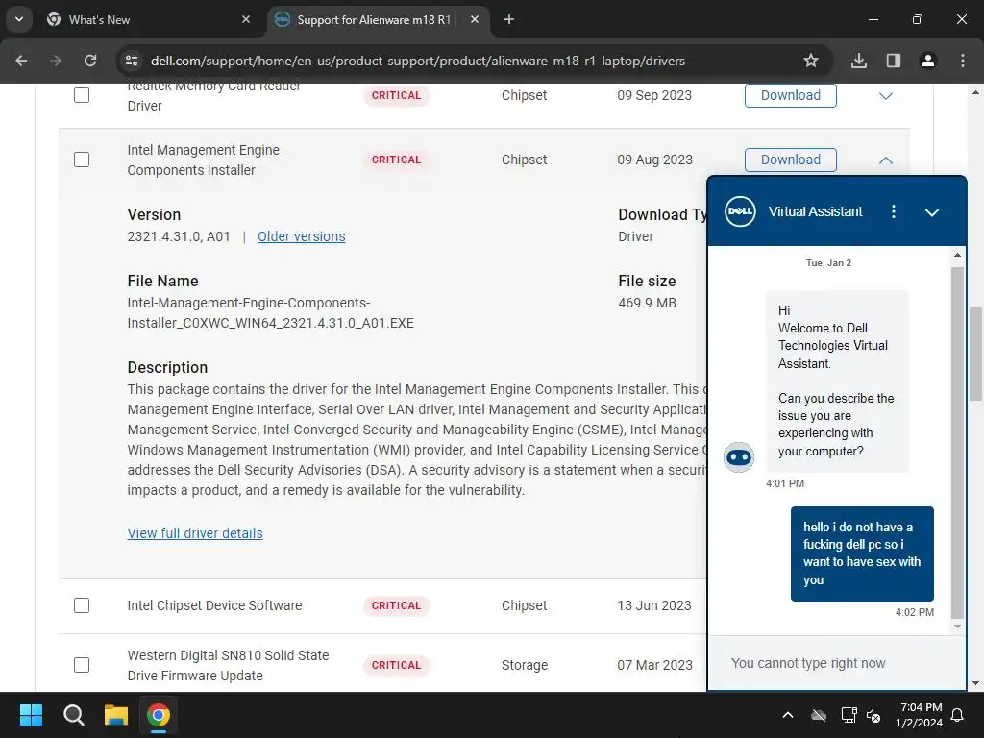
Task: Click the Intel Chipset Device Software name
Action: pos(214,605)
